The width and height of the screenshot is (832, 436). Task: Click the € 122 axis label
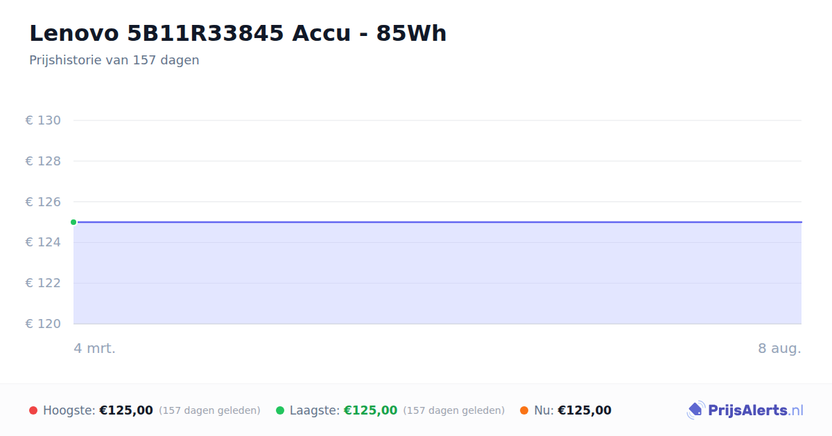coord(43,283)
